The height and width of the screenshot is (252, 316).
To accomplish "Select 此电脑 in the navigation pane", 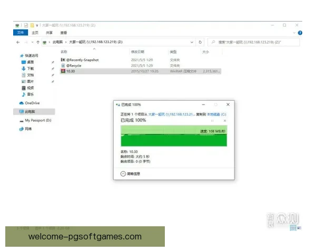I will [34, 111].
